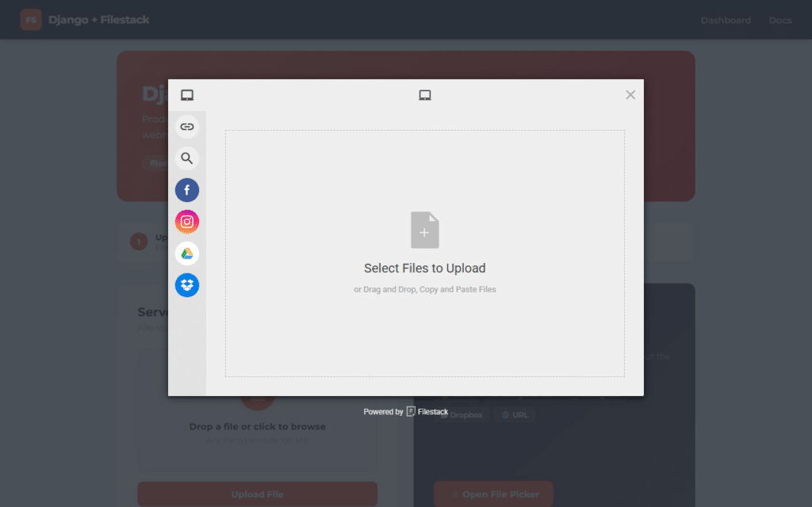812x507 pixels.
Task: Choose Link (URL) source icon
Action: tap(187, 127)
